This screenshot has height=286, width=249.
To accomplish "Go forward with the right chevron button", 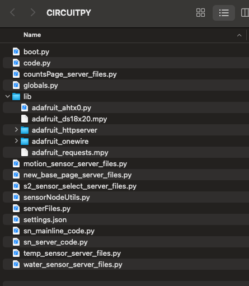I will pyautogui.click(x=33, y=13).
